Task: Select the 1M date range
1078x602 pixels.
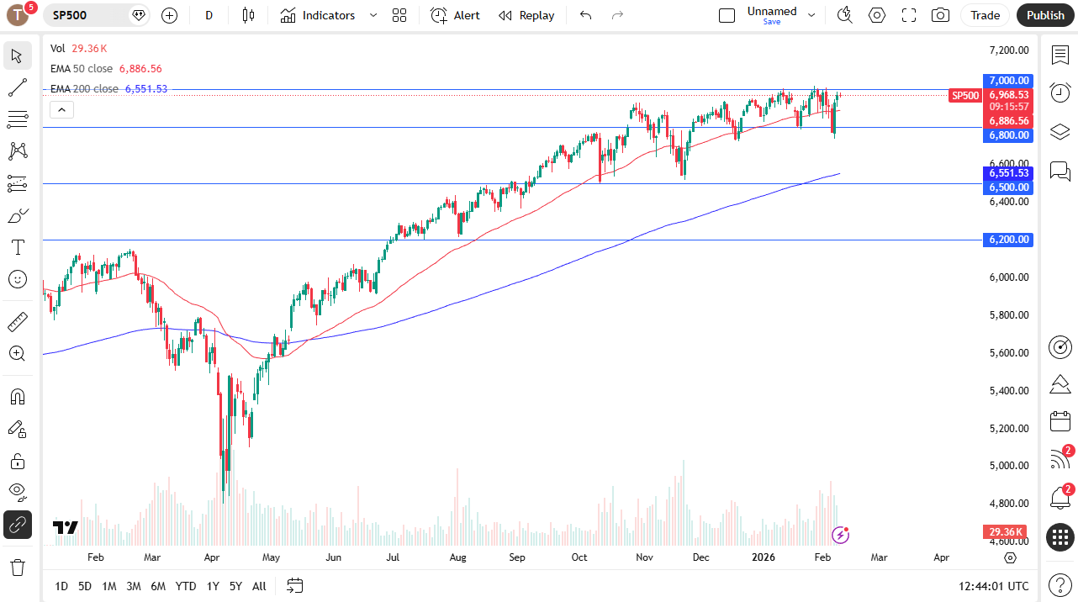Action: pos(109,586)
